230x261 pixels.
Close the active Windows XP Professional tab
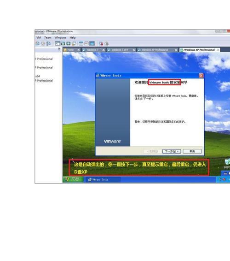pos(218,50)
